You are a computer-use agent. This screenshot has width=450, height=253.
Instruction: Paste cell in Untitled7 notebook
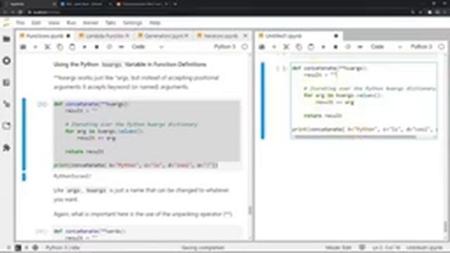(x=311, y=47)
